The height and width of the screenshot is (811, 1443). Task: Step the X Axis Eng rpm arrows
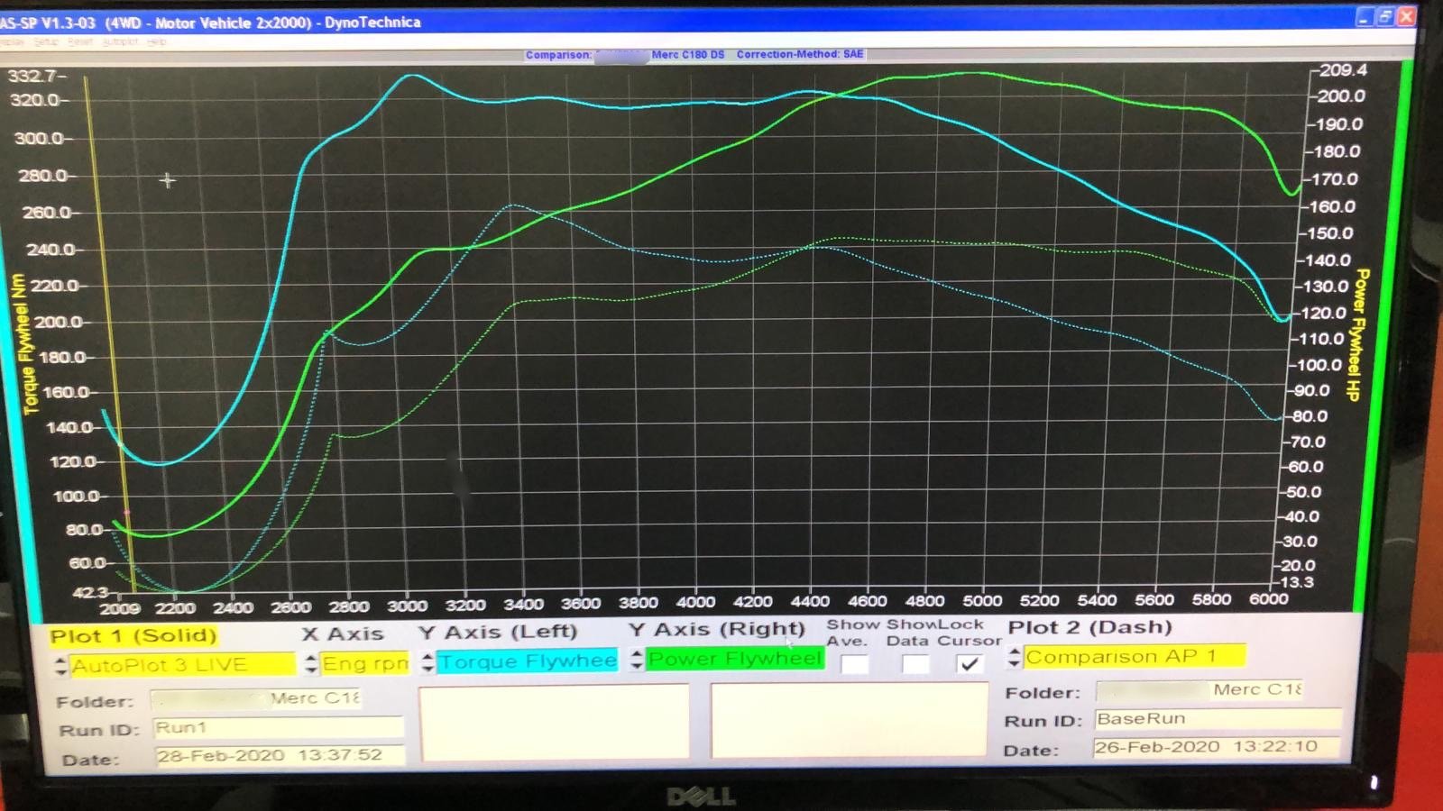pyautogui.click(x=311, y=664)
